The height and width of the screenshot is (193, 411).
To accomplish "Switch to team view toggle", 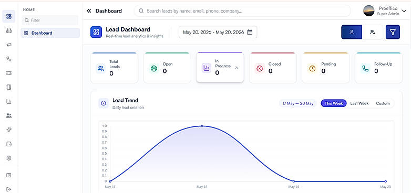I will [373, 32].
